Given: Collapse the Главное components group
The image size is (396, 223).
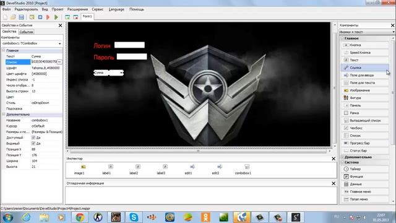Looking at the screenshot, I should [x=343, y=38].
